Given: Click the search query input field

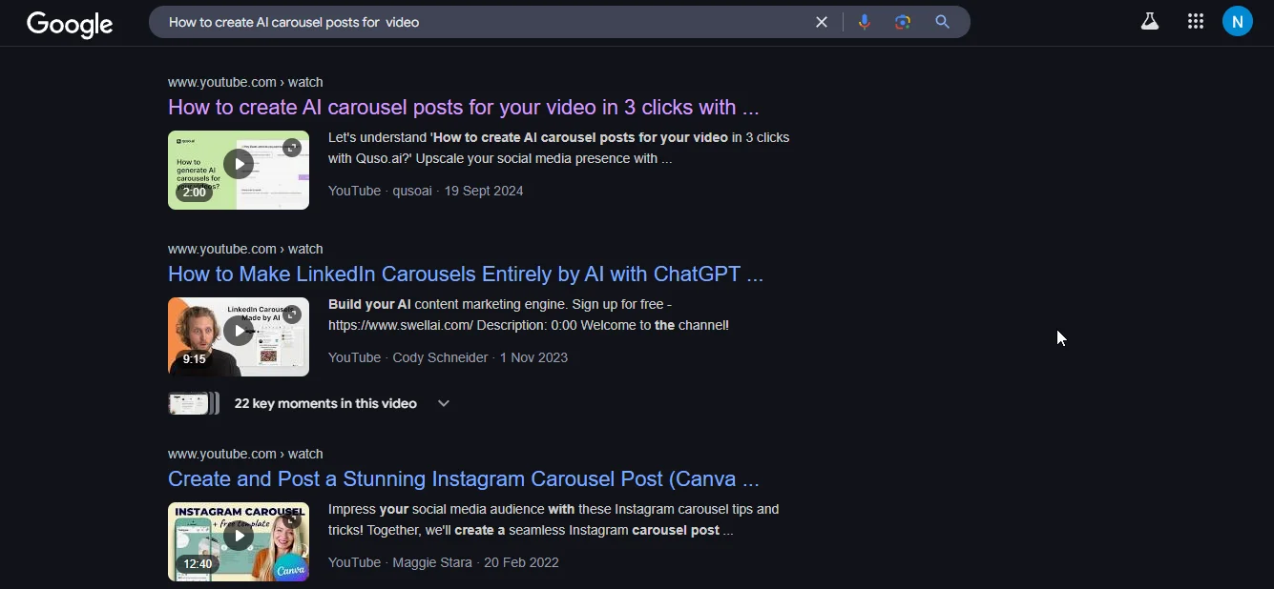Looking at the screenshot, I should coord(482,22).
